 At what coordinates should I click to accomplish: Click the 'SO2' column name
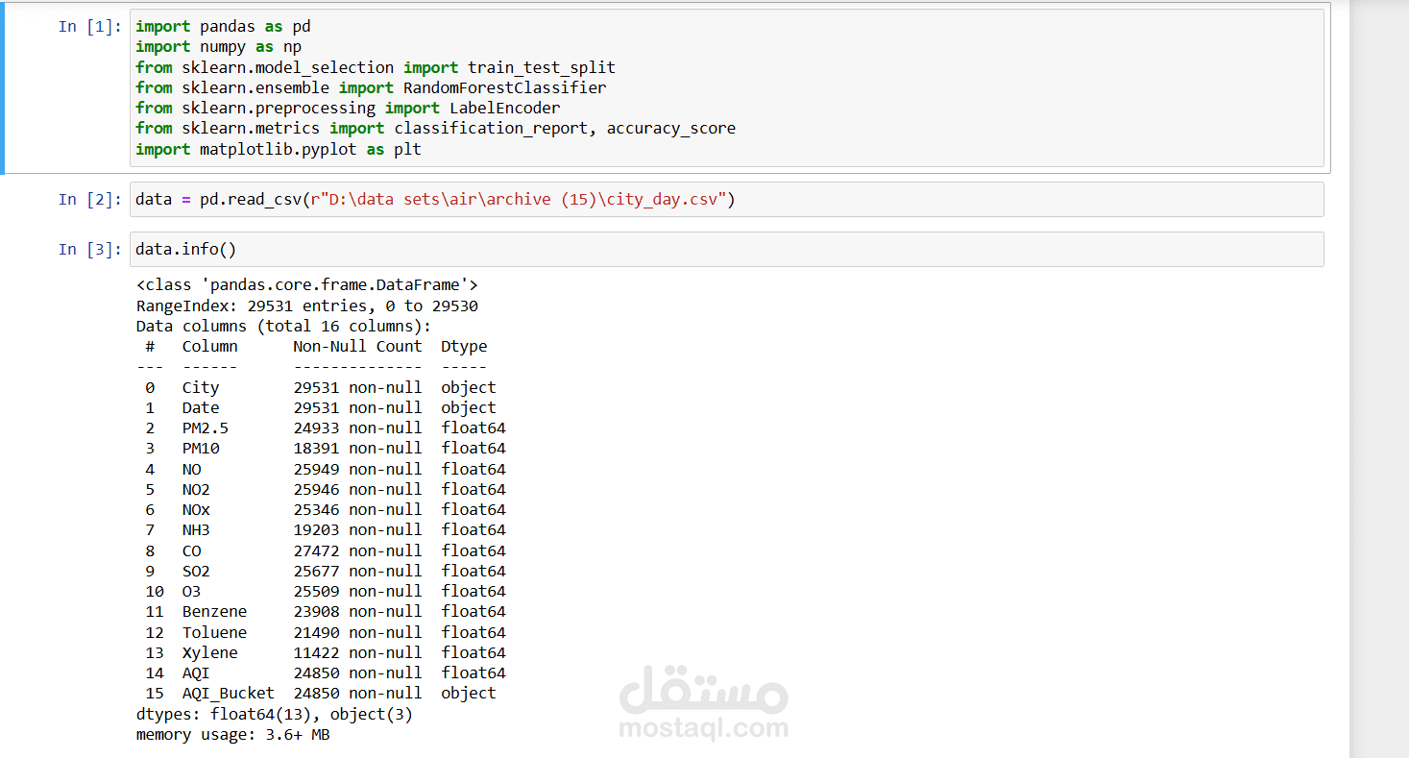(196, 572)
